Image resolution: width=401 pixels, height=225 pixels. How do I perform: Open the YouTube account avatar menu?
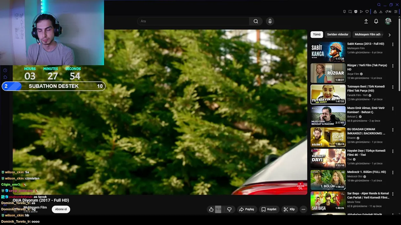coord(388,21)
